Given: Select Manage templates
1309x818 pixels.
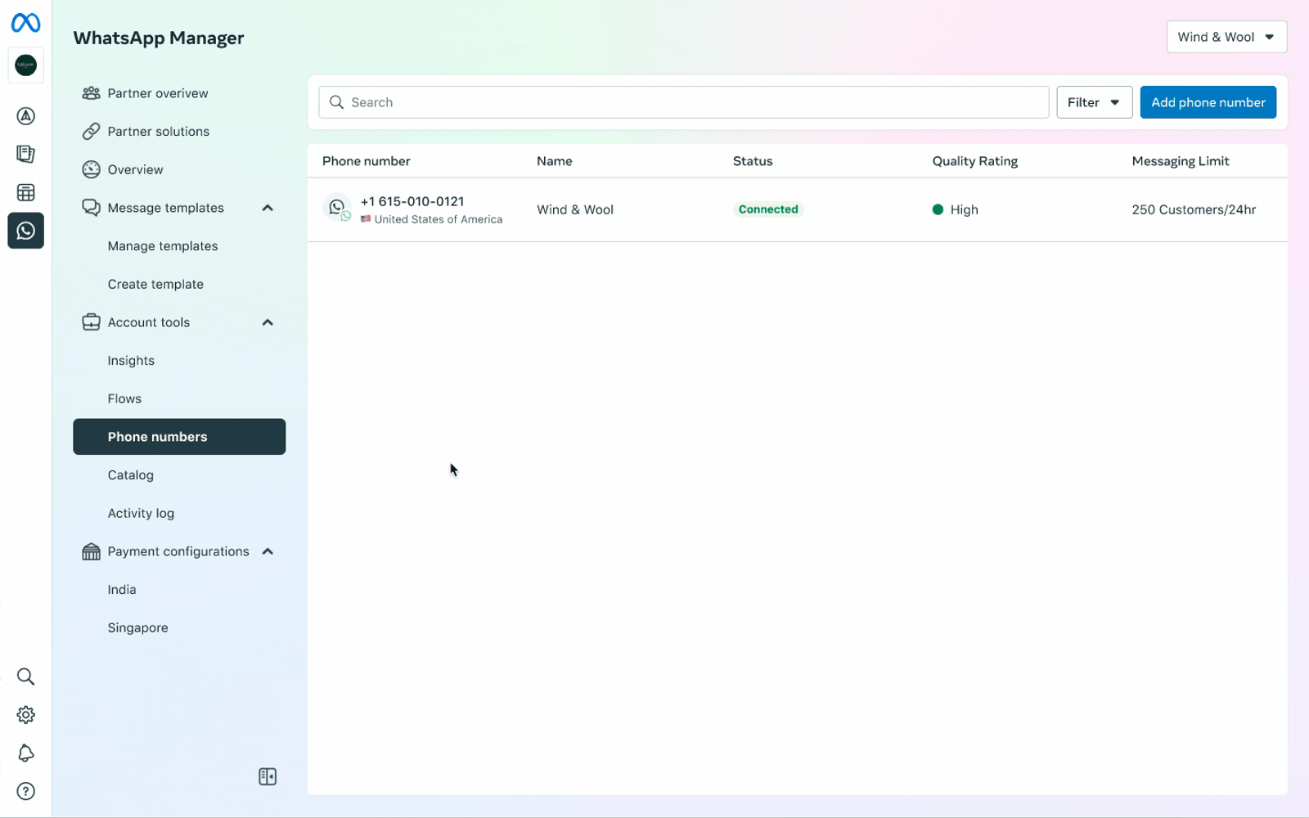Looking at the screenshot, I should (163, 246).
